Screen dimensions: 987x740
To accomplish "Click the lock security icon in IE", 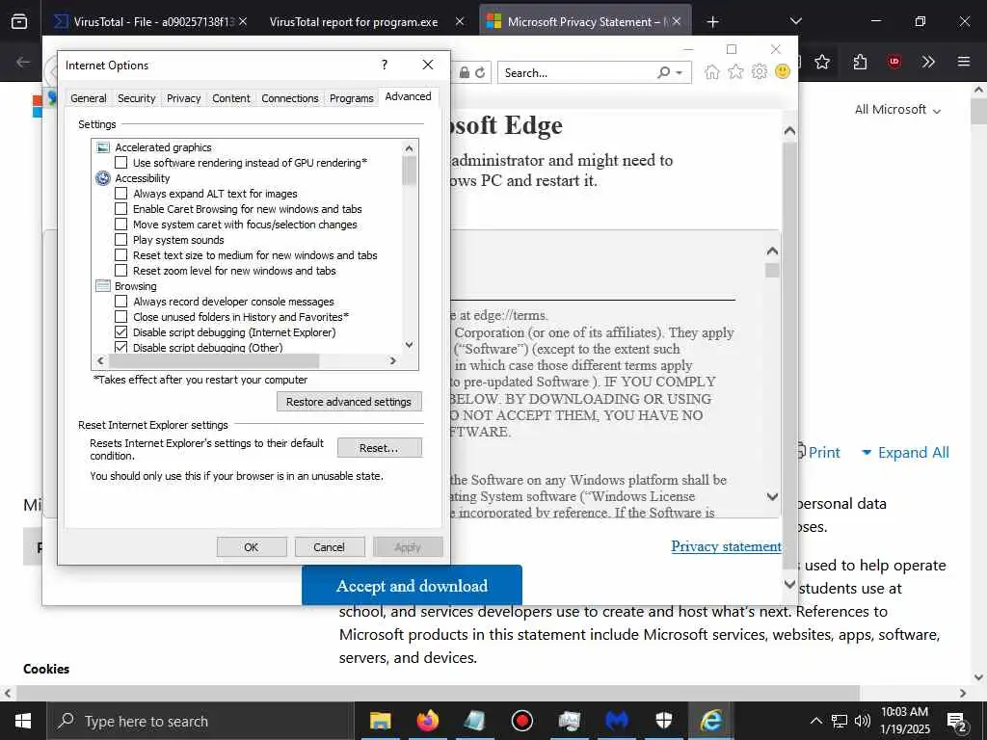I will click(x=464, y=72).
